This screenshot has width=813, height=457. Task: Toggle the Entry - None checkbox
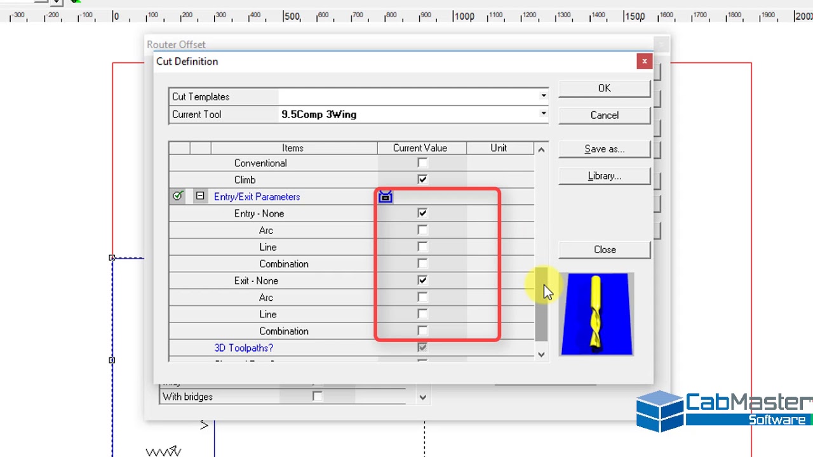(422, 213)
